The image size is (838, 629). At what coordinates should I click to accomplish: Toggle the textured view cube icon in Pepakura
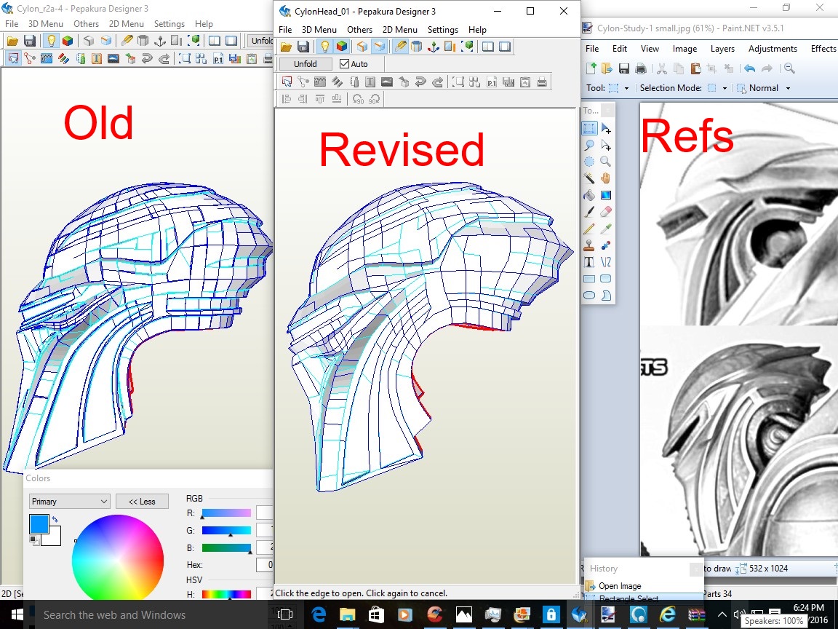coord(341,48)
